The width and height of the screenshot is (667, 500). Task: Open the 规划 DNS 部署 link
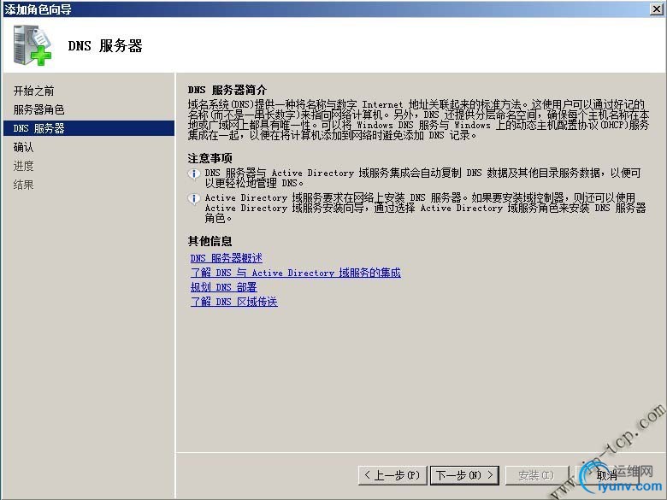click(224, 287)
